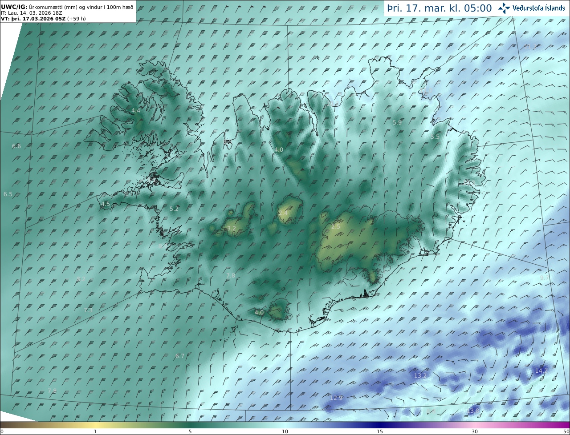Image resolution: width=570 pixels, height=435 pixels.
Task: Click the 3.2 value on the glacier
Action: (x=232, y=228)
